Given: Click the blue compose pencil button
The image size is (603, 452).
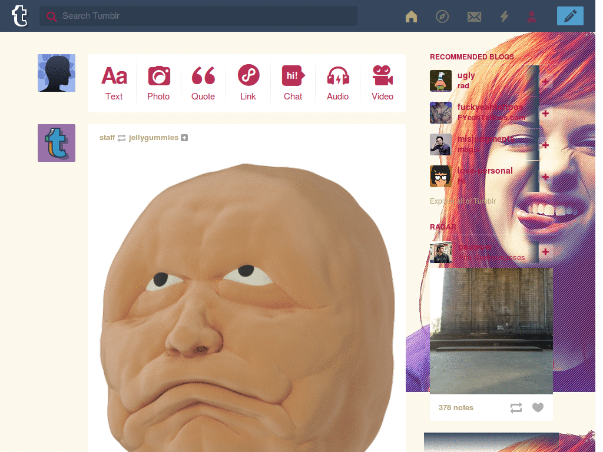Looking at the screenshot, I should (570, 16).
